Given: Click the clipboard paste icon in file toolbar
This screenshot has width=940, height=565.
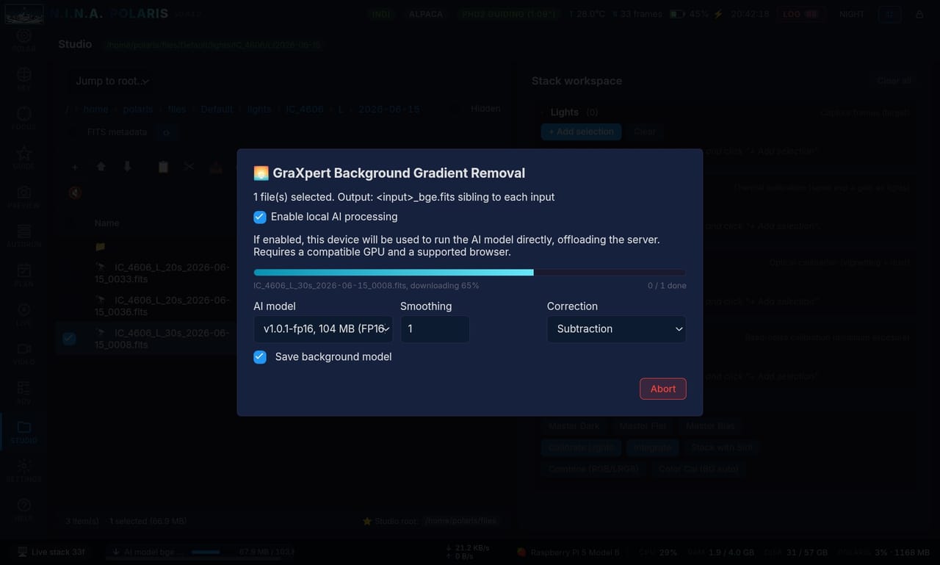Looking at the screenshot, I should point(163,167).
